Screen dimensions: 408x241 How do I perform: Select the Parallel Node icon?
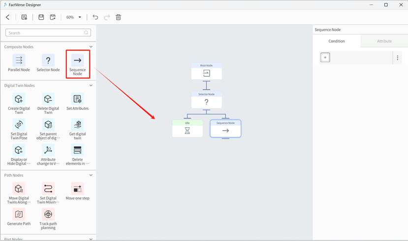[19, 61]
